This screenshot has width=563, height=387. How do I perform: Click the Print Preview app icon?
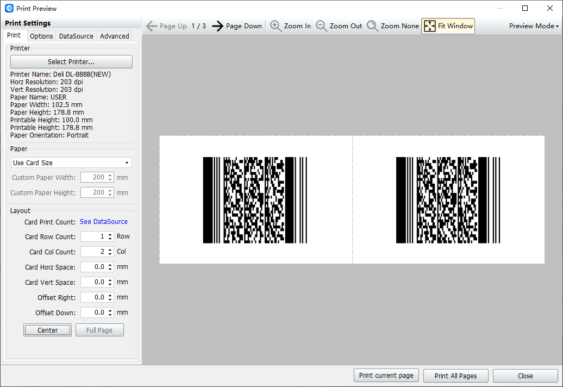(9, 8)
